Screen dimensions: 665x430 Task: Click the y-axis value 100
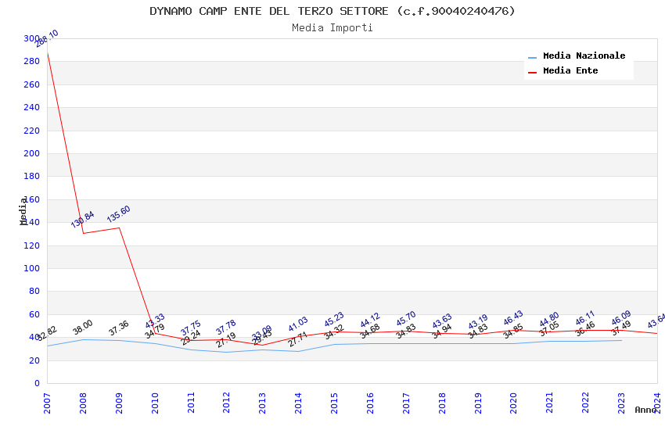[31, 268]
